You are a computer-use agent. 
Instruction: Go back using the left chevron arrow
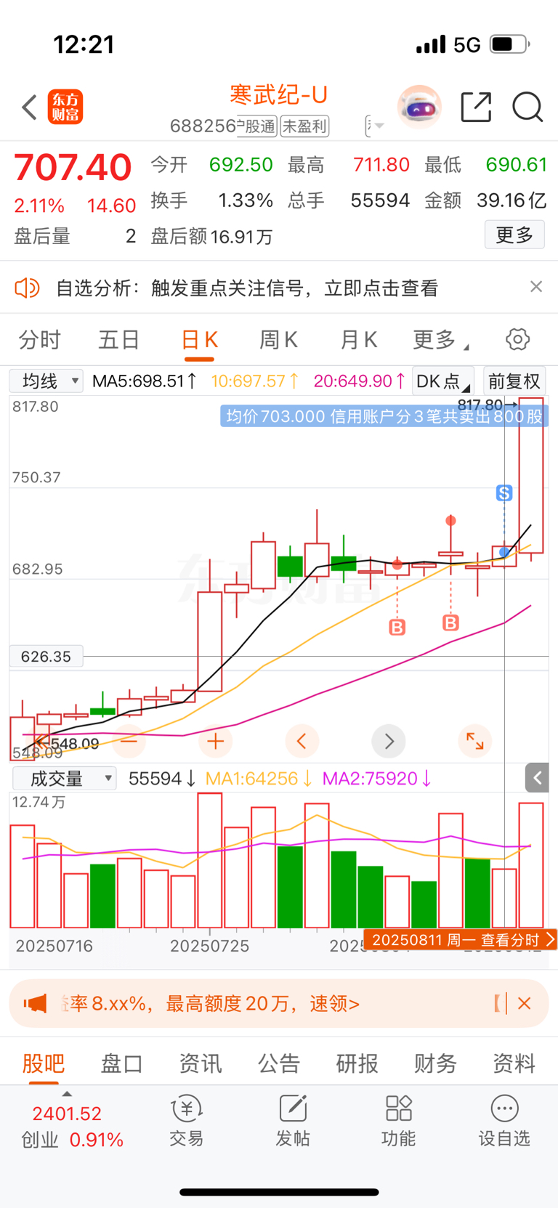pyautogui.click(x=29, y=108)
